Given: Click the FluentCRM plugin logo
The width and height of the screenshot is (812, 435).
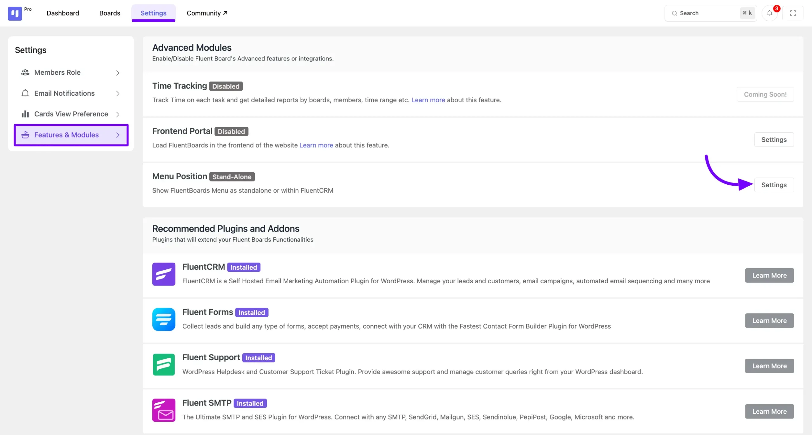Looking at the screenshot, I should [x=164, y=274].
